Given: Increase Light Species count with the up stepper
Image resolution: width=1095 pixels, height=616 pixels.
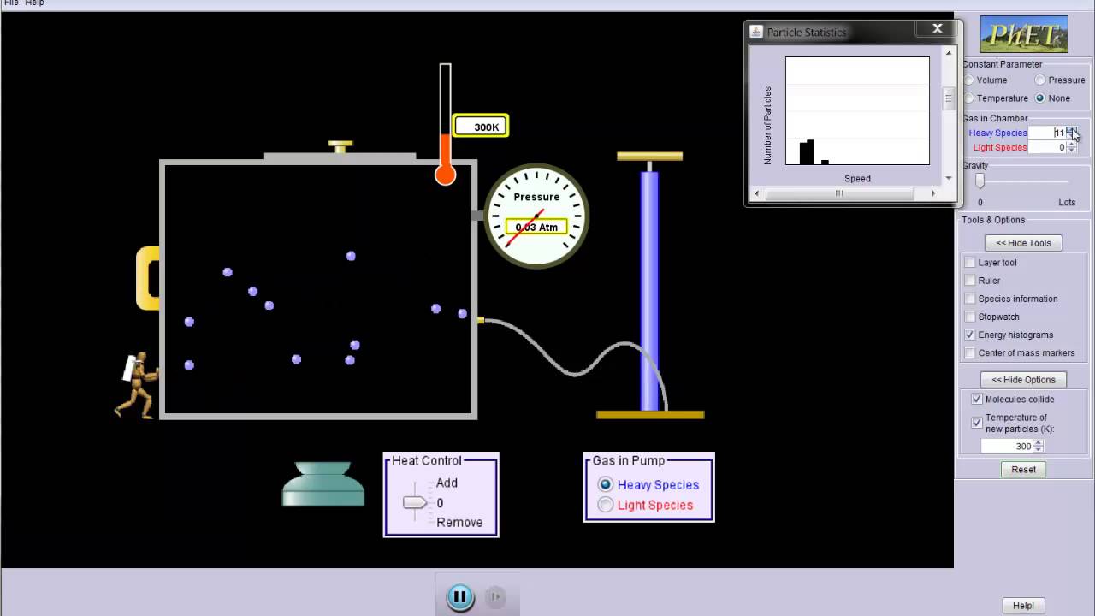Looking at the screenshot, I should (x=1071, y=145).
